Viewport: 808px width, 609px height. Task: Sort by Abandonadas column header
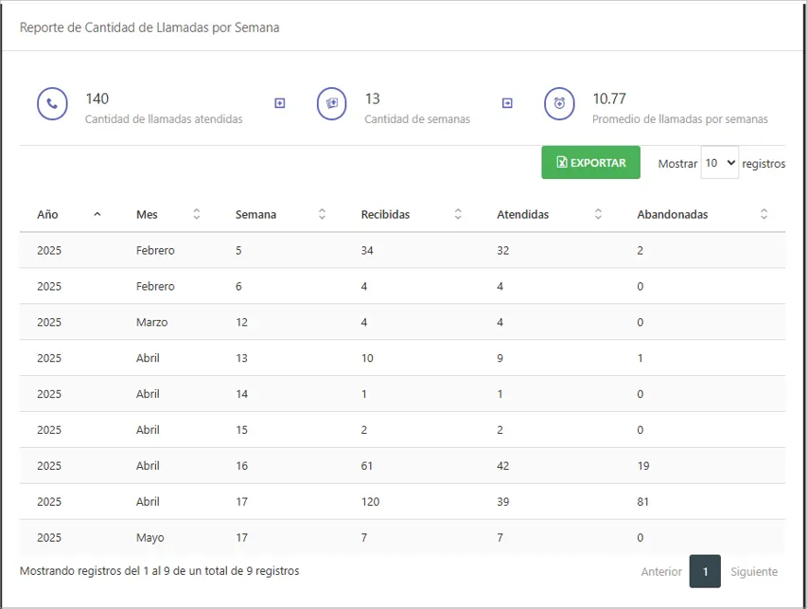pyautogui.click(x=672, y=214)
